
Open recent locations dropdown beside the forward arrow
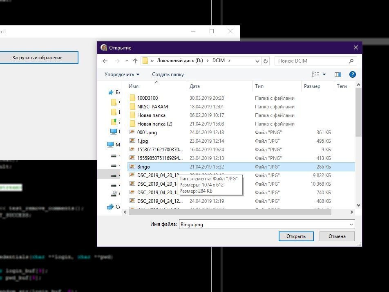coord(127,61)
